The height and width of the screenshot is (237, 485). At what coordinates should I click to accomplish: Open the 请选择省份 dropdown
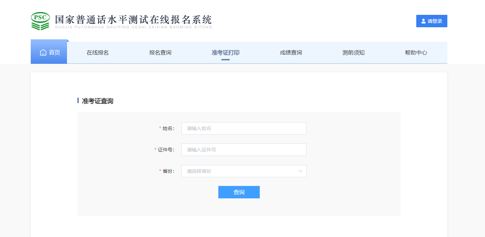(x=244, y=171)
